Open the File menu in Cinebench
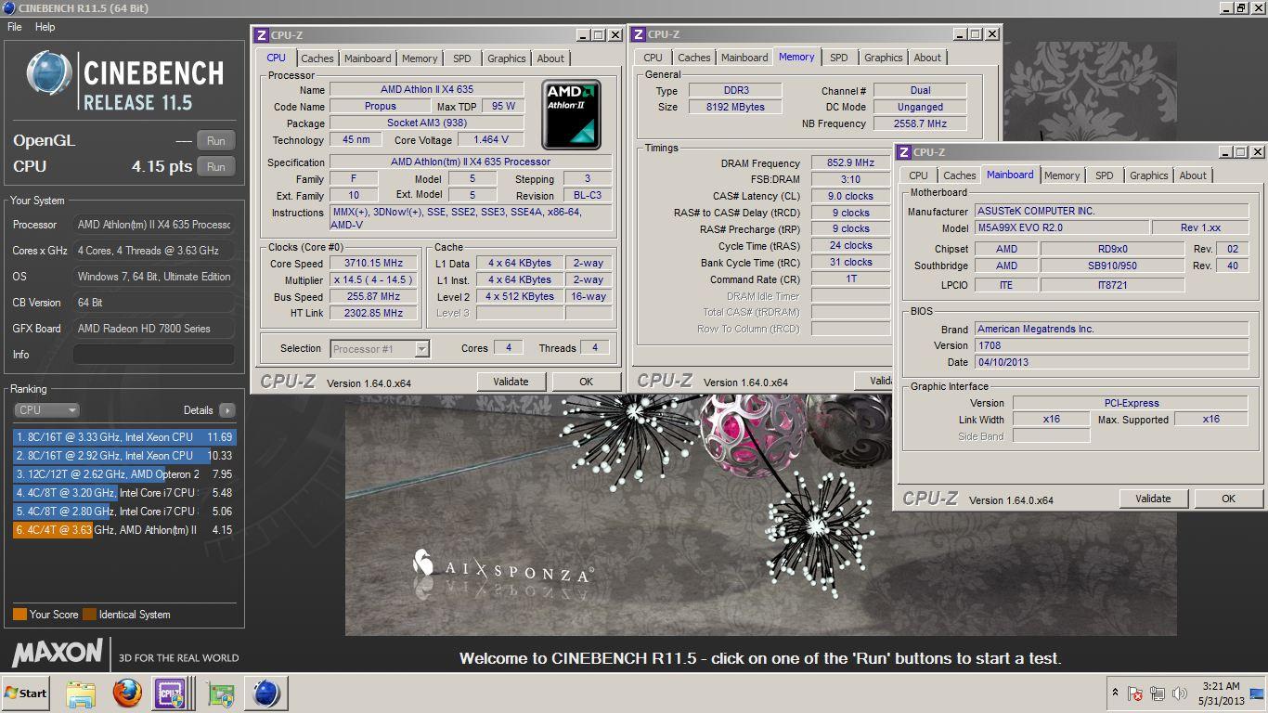Viewport: 1268px width, 713px height. pos(15,27)
